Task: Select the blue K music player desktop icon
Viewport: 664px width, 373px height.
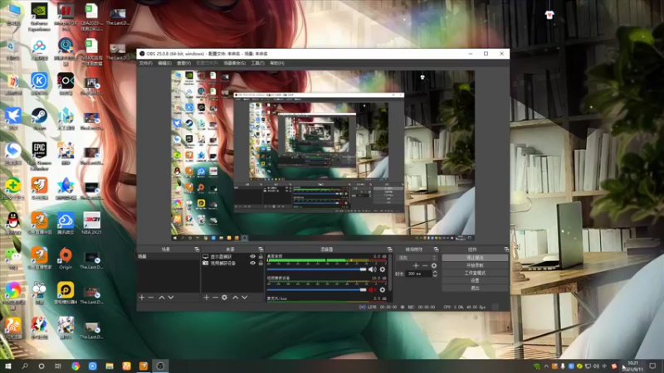Action: 39,83
